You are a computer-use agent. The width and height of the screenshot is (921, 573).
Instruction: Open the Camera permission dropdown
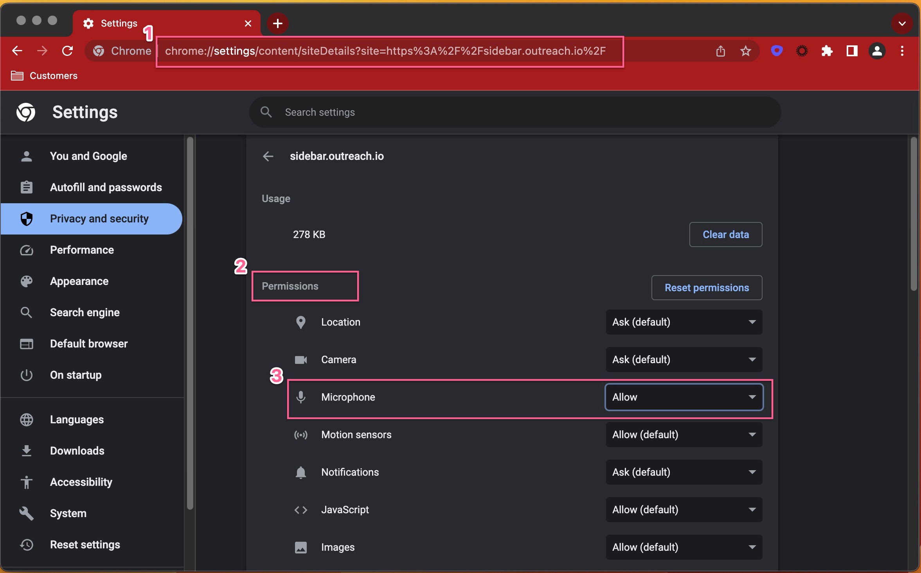684,360
